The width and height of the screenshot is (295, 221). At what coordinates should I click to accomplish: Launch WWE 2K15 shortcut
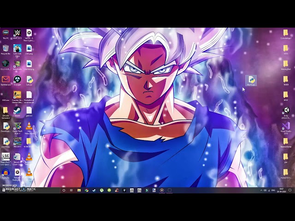coord(18,34)
